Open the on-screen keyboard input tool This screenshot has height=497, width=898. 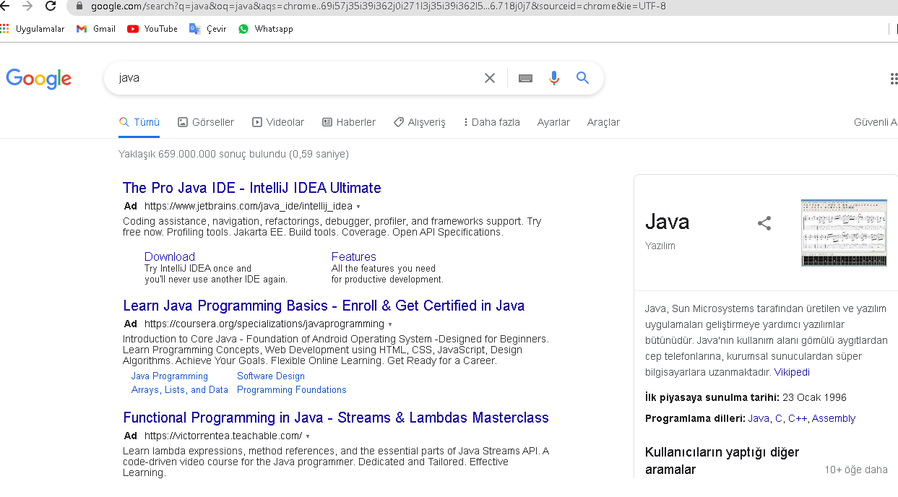(x=525, y=78)
